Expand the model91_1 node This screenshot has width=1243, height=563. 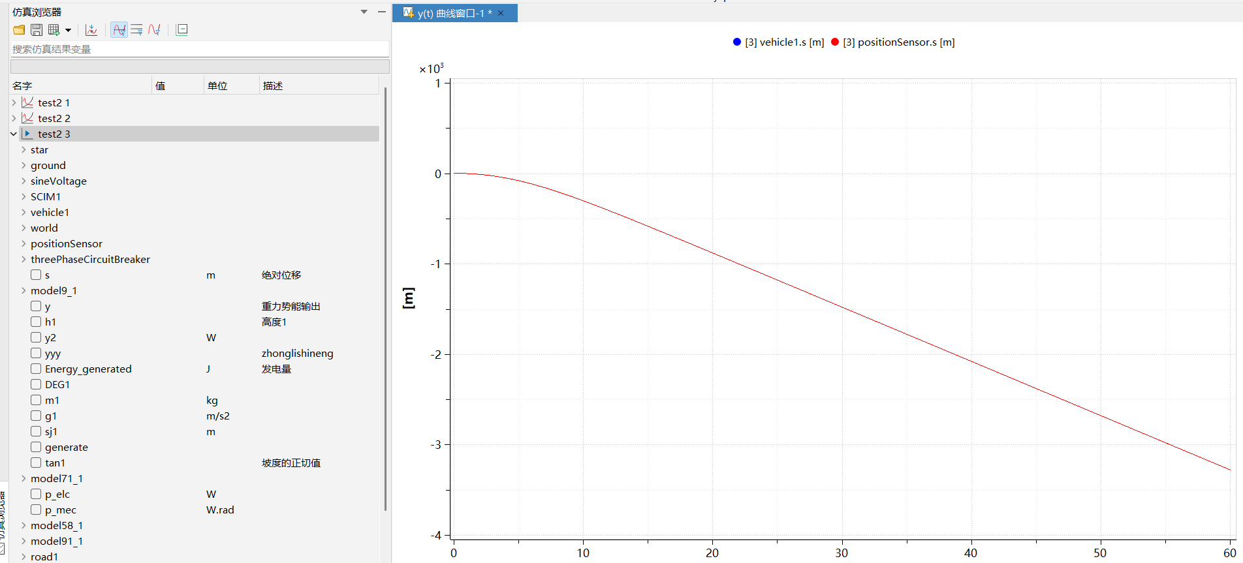coord(24,541)
